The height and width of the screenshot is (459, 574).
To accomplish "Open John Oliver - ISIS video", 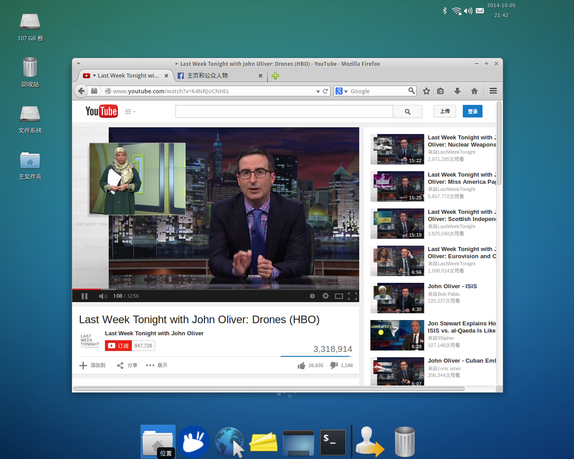I will [x=452, y=286].
